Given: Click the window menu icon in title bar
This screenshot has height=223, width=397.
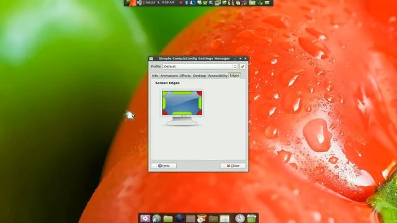Looking at the screenshot, I should click(x=151, y=58).
